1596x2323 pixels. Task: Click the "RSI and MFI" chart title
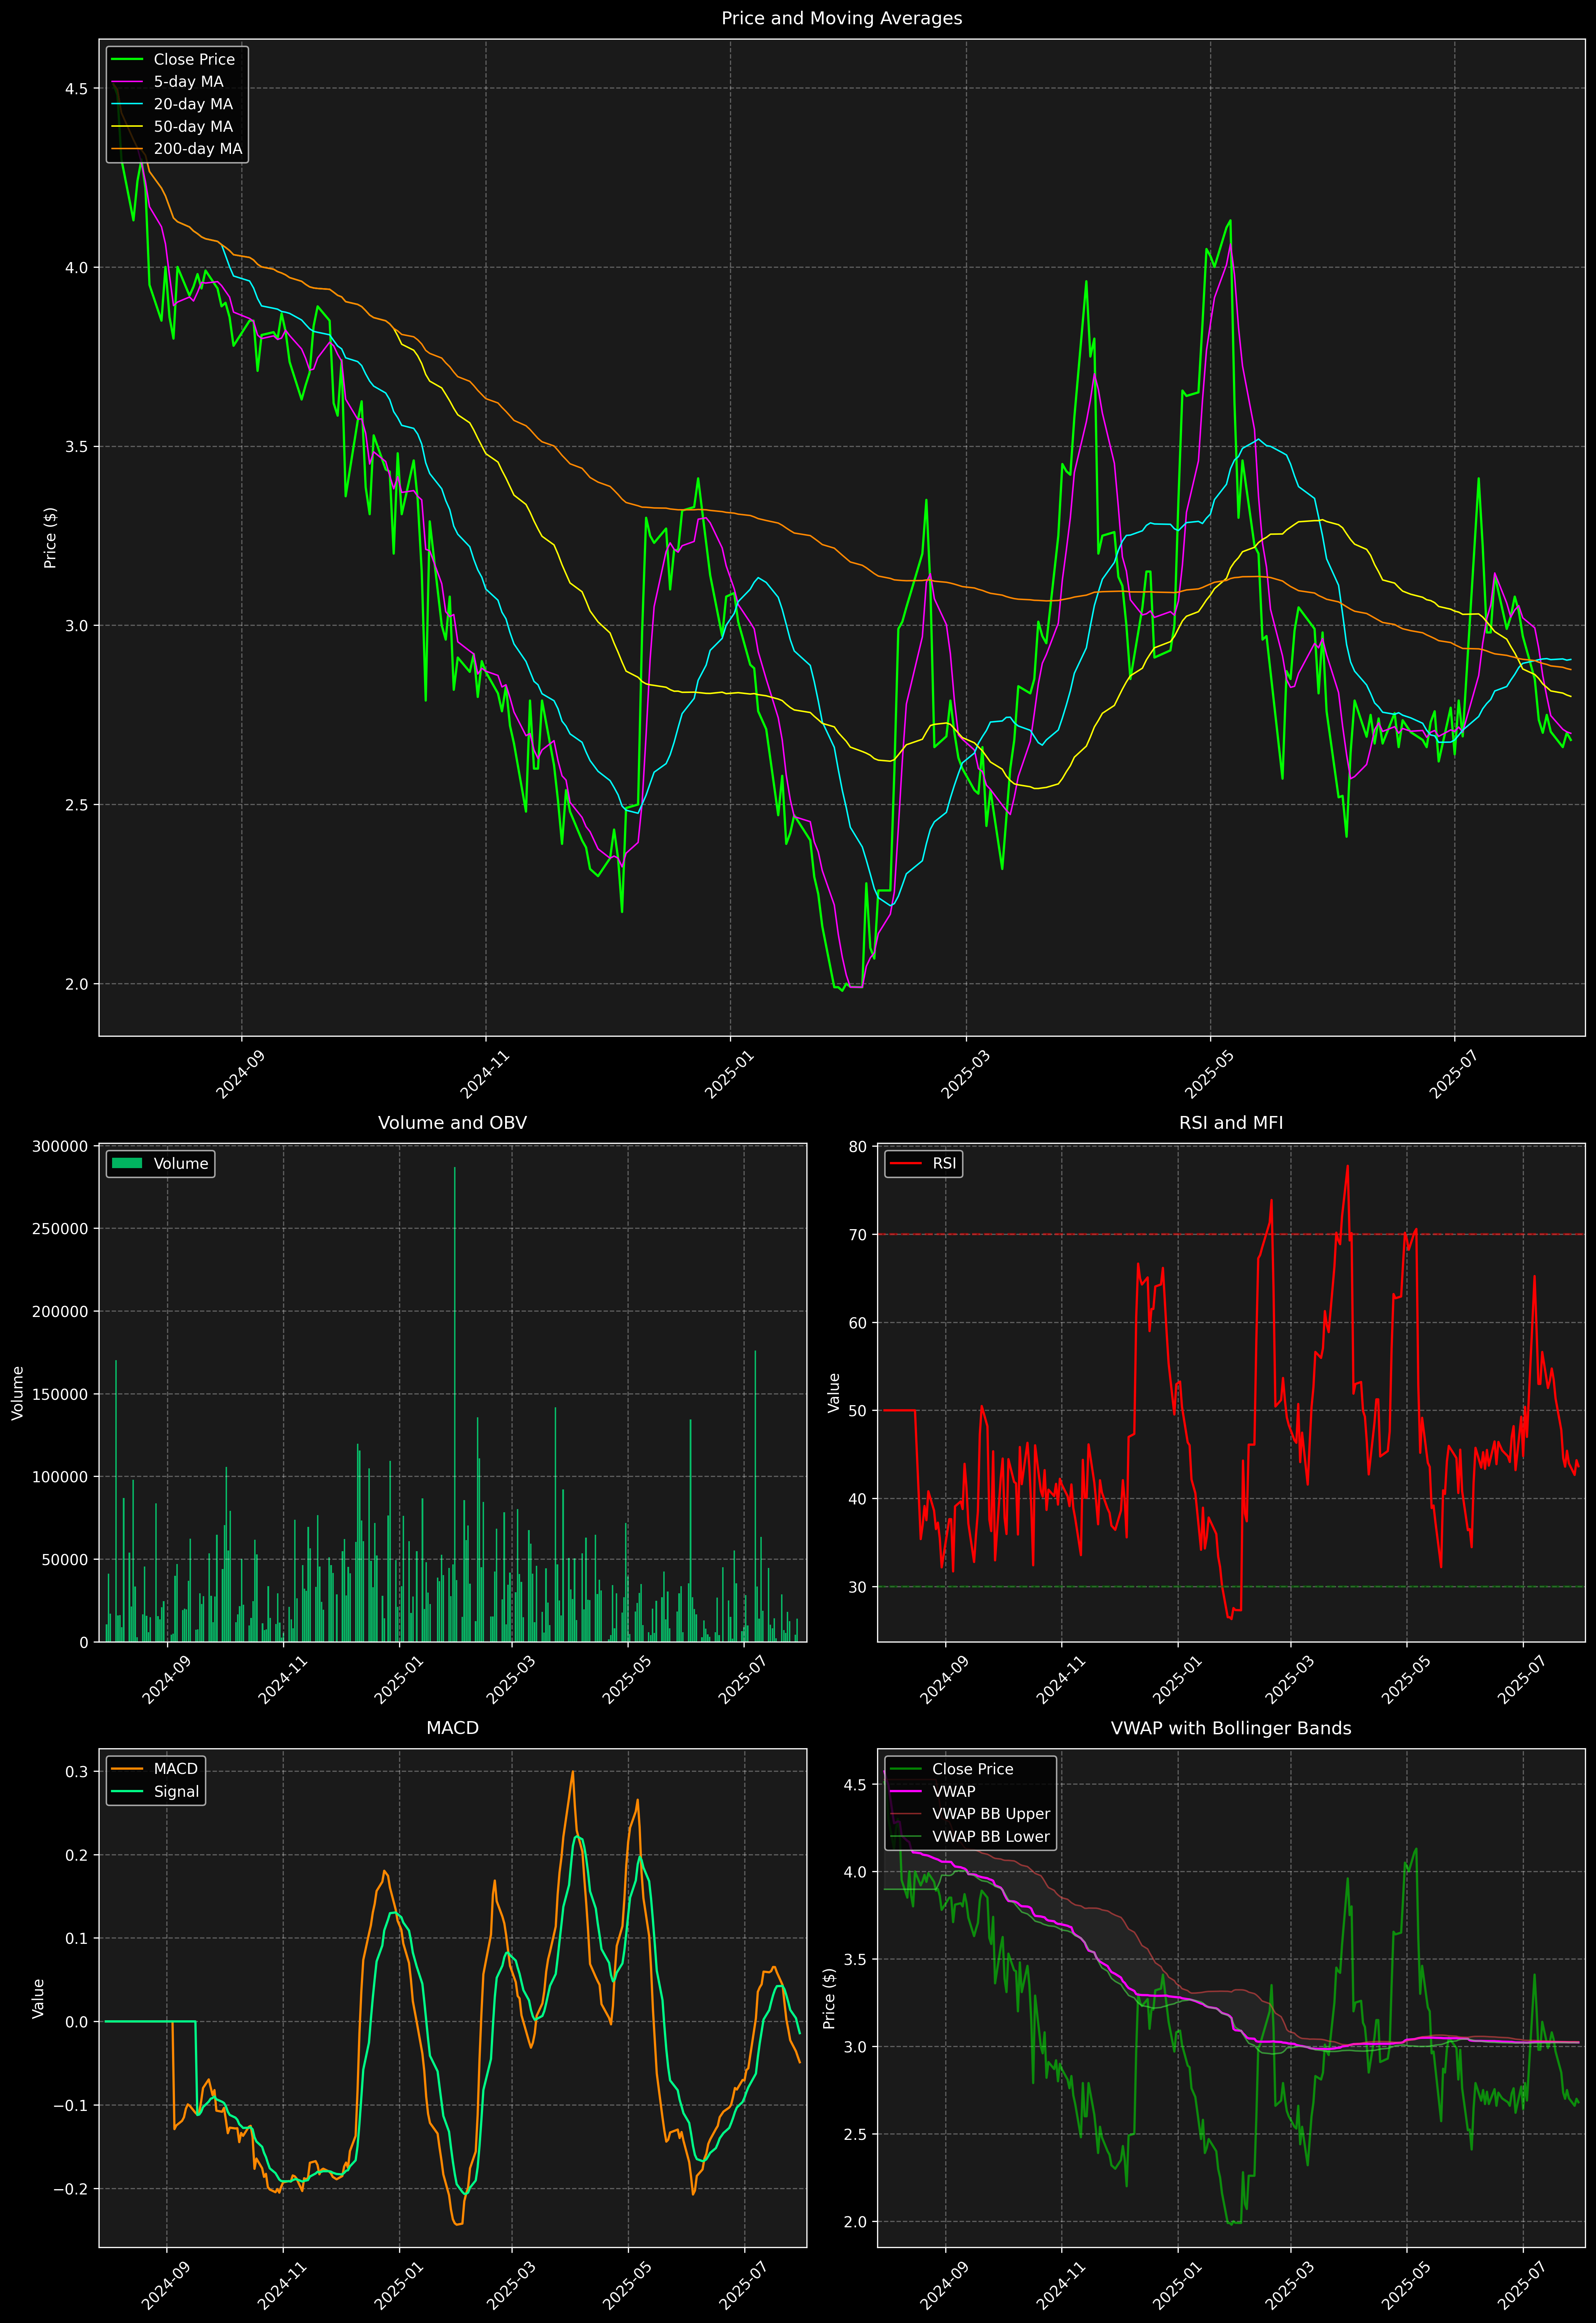(x=1231, y=1123)
